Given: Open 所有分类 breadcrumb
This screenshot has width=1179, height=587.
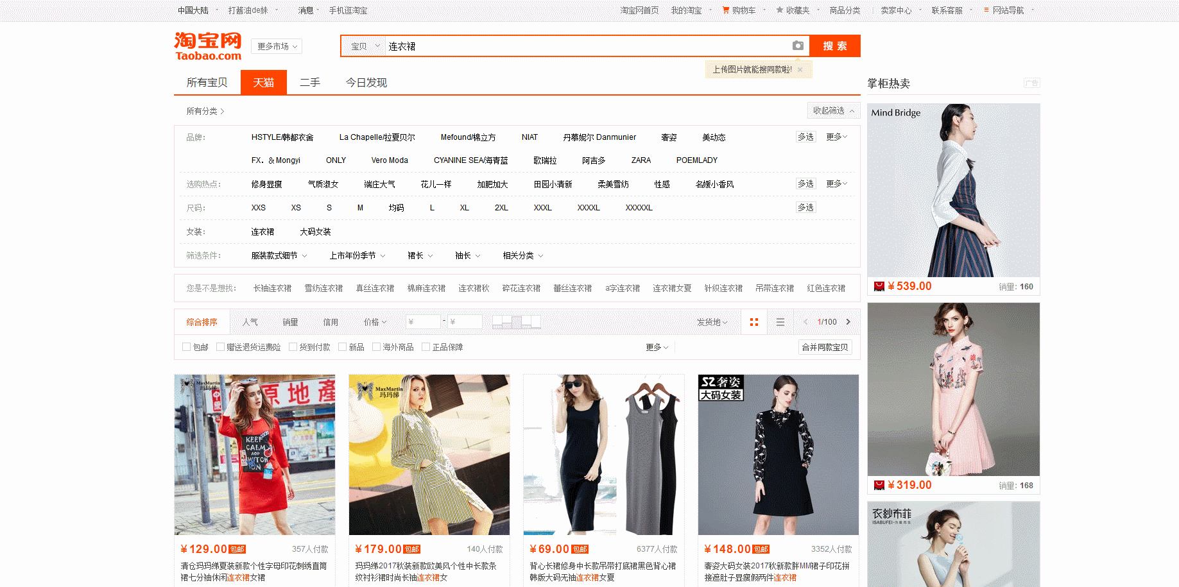Looking at the screenshot, I should [x=205, y=111].
